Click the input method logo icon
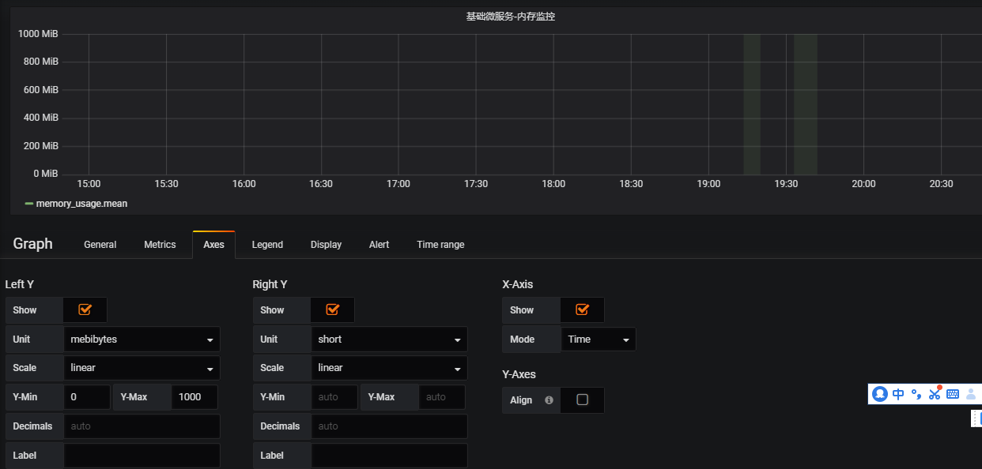Image resolution: width=982 pixels, height=469 pixels. [879, 394]
